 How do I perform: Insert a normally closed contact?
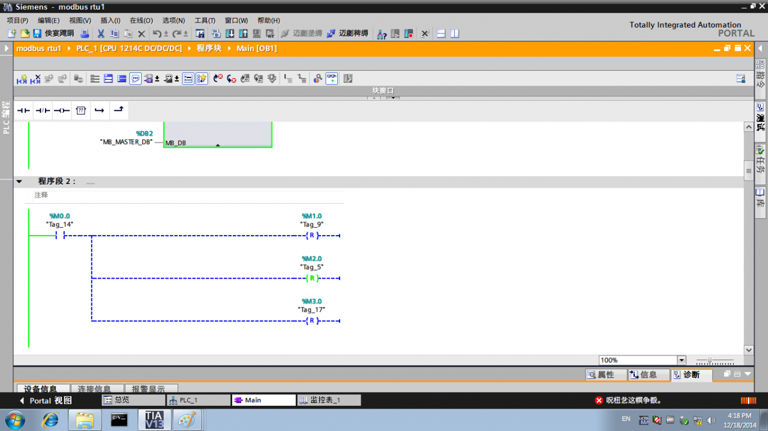(x=43, y=110)
